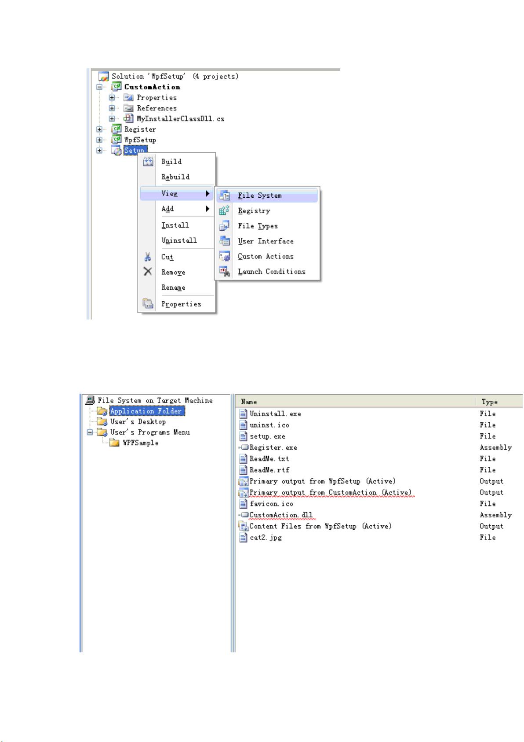Click the Custom Actions icon
The image size is (524, 742).
(x=225, y=256)
